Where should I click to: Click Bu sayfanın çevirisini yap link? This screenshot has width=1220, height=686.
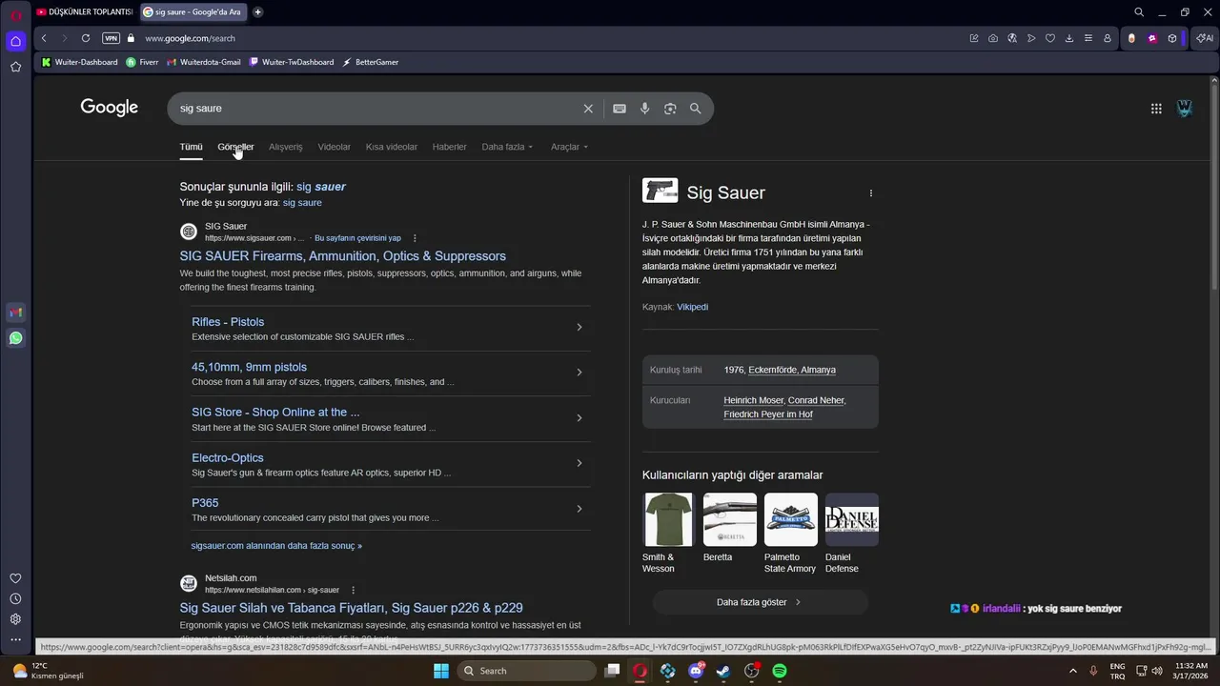(357, 238)
